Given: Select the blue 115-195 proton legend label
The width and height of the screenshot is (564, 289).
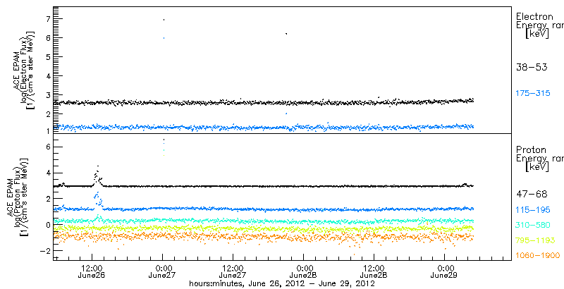Looking at the screenshot, I should click(x=533, y=209).
